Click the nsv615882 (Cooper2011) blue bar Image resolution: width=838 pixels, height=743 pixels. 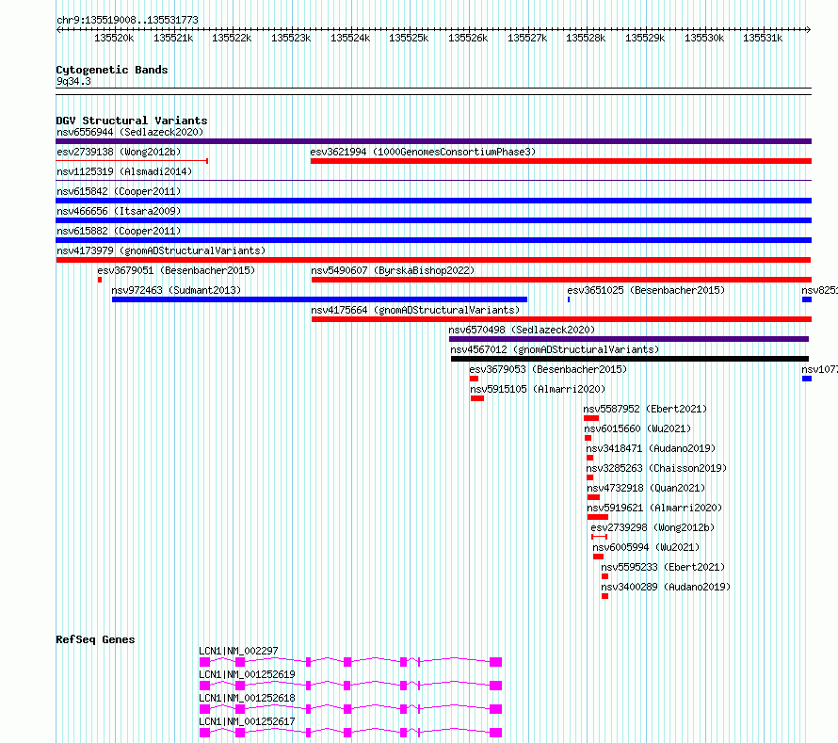point(433,240)
